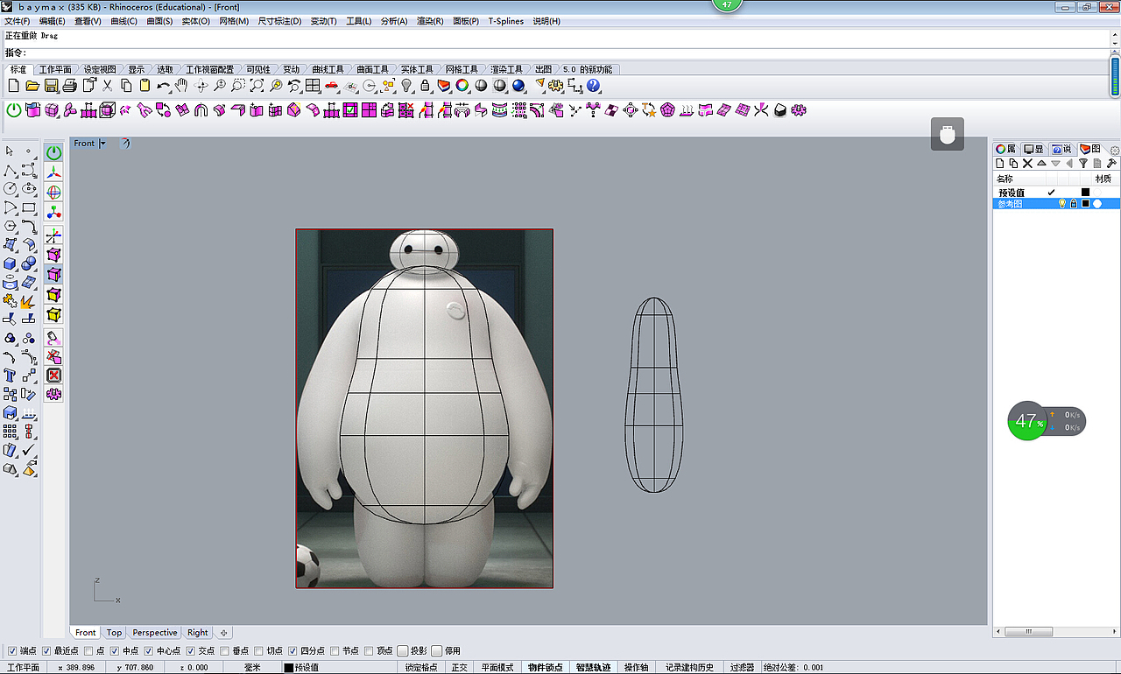
Task: Toggle 平面模式 in the status bar
Action: [x=497, y=668]
